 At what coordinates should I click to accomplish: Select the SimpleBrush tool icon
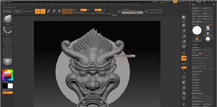(x=197, y=39)
